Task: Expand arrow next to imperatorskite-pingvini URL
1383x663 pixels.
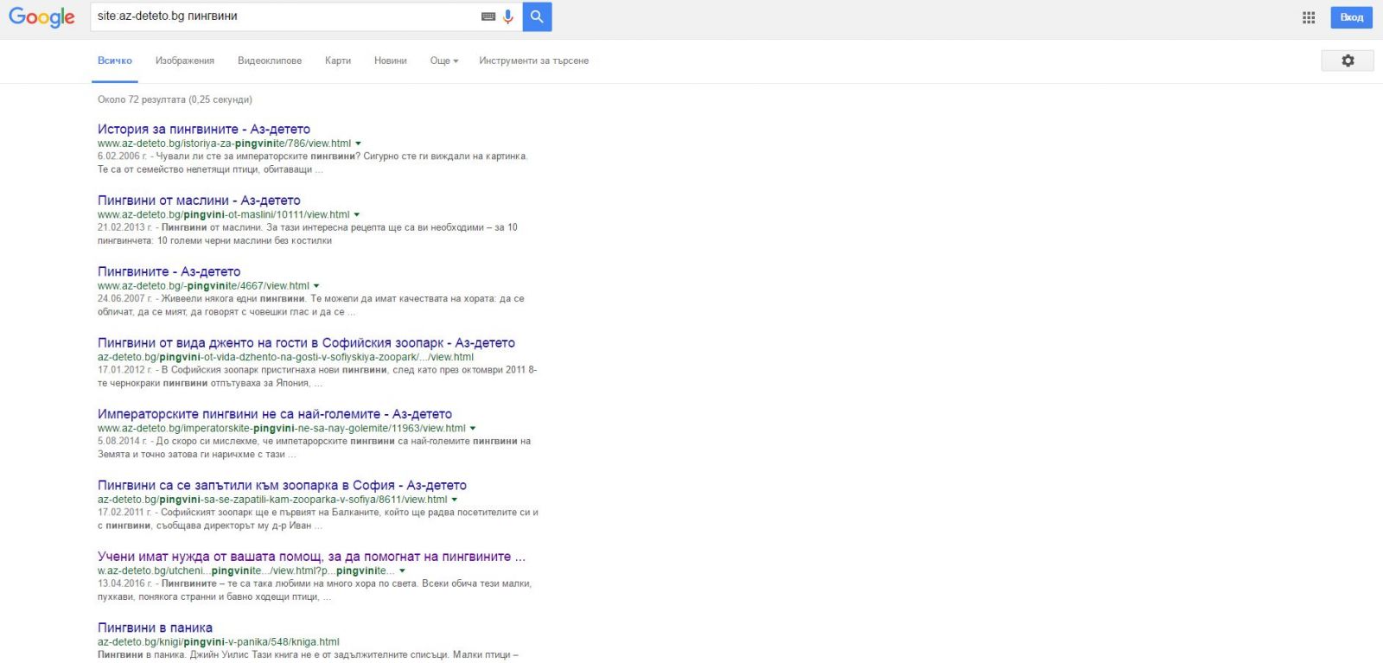Action: (473, 428)
